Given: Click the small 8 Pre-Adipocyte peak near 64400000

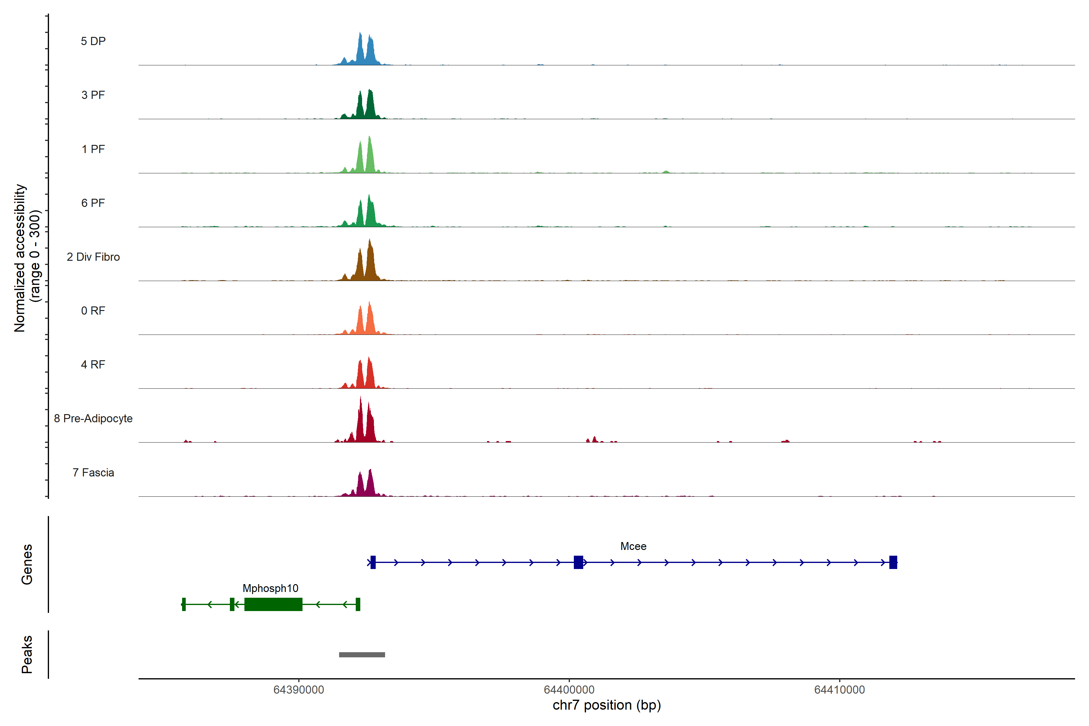Looking at the screenshot, I should [x=594, y=440].
